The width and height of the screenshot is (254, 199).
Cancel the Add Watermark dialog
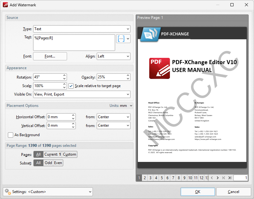click(x=234, y=192)
